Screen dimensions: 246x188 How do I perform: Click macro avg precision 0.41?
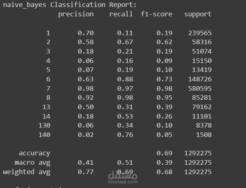[x=86, y=163]
